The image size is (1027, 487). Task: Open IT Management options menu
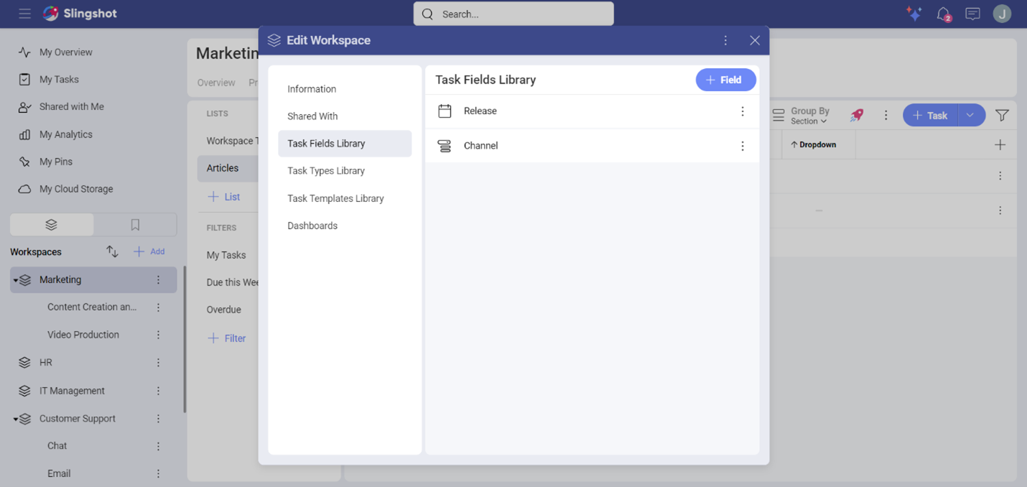click(159, 391)
